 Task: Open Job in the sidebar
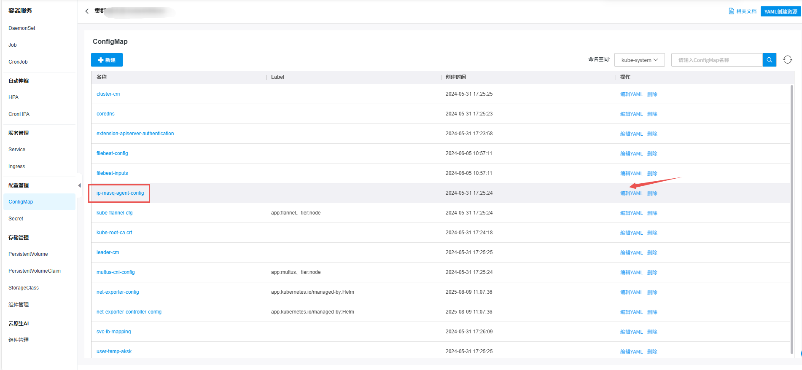click(13, 45)
